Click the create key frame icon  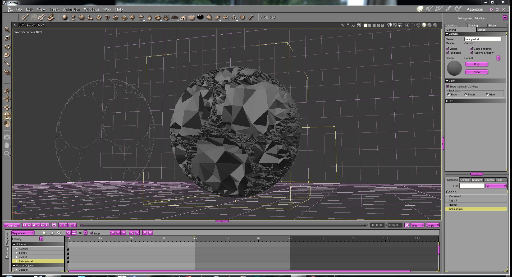coord(65,225)
